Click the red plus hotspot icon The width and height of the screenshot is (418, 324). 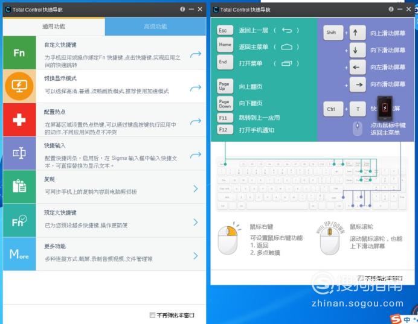click(19, 120)
